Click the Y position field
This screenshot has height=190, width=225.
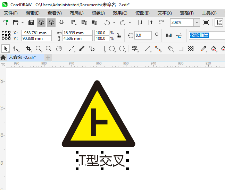click(36, 38)
